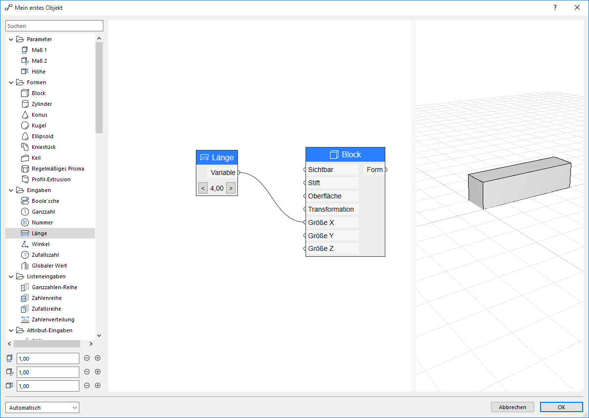Click the Oberfläche input on Block node
This screenshot has height=418, width=589.
(305, 196)
